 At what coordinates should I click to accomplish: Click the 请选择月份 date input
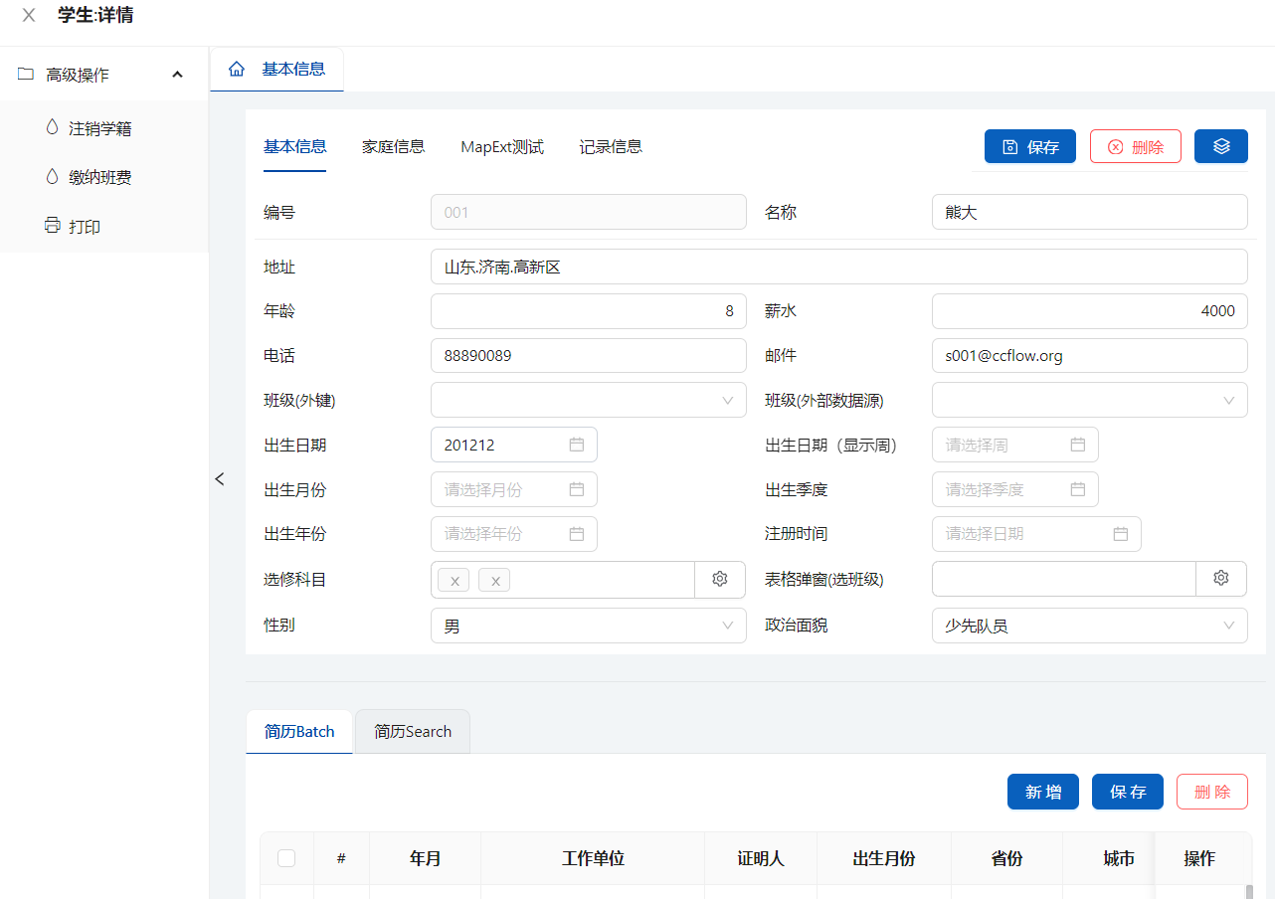[514, 489]
